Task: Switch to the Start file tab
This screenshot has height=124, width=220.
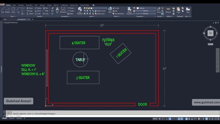Action: tap(5, 19)
